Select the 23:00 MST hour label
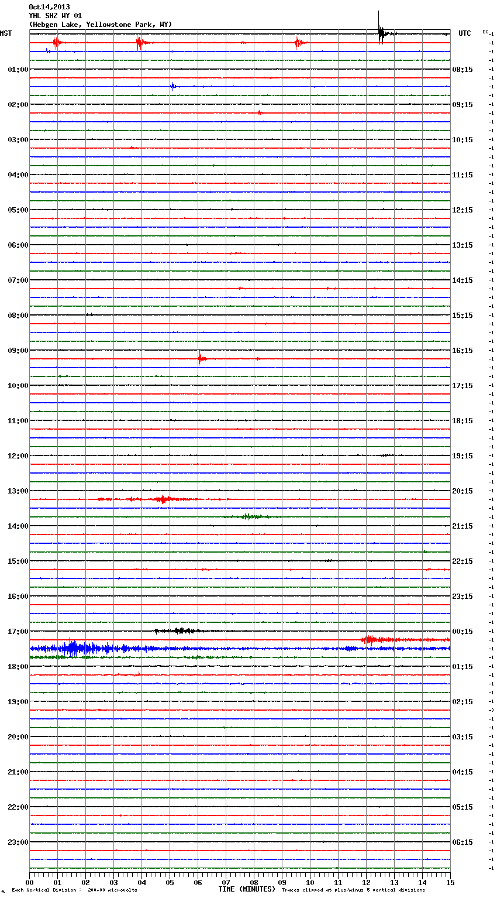Screen dimensions: 497x898 coord(18,842)
